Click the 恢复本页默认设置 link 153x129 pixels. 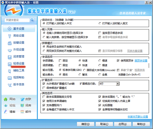click(x=138, y=117)
